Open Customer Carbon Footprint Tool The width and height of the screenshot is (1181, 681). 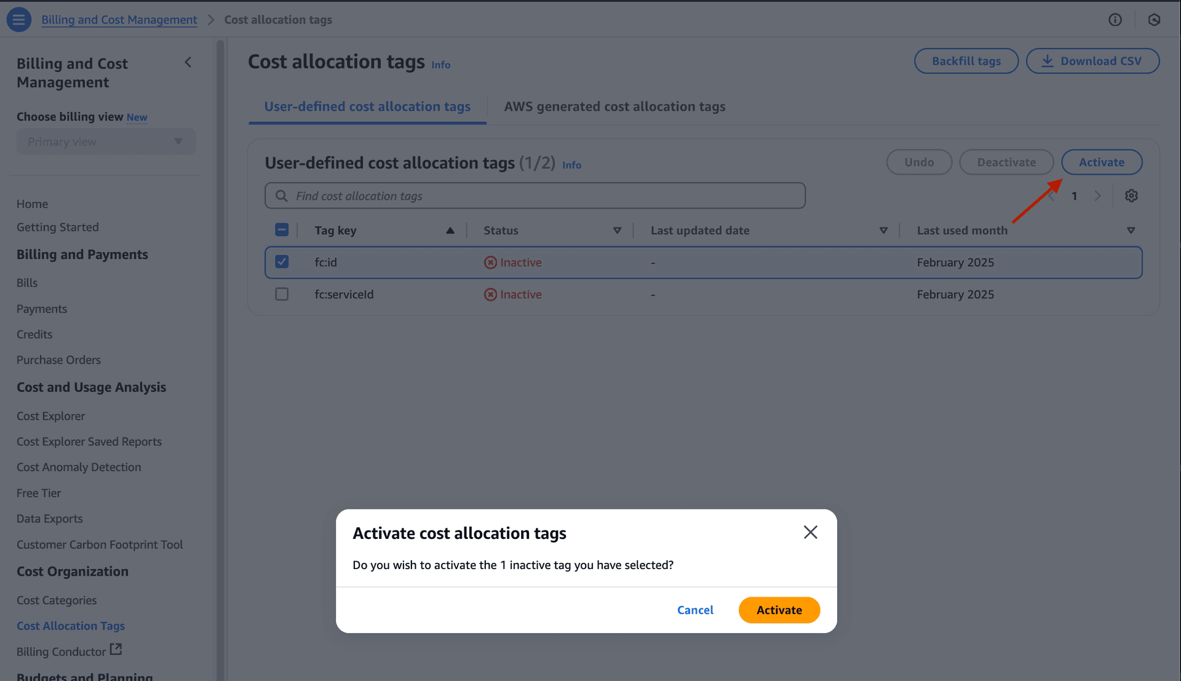coord(100,544)
